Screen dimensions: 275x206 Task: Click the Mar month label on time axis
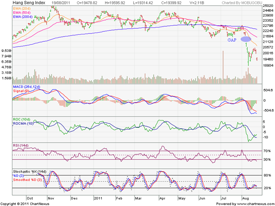click(x=138, y=198)
